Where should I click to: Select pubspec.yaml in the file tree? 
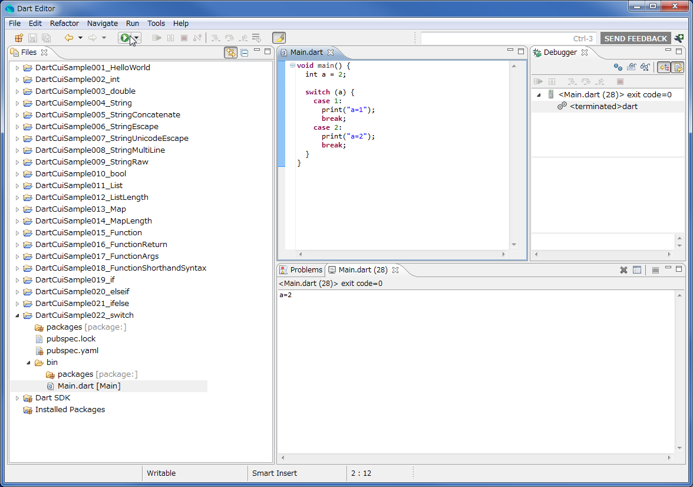tap(72, 351)
